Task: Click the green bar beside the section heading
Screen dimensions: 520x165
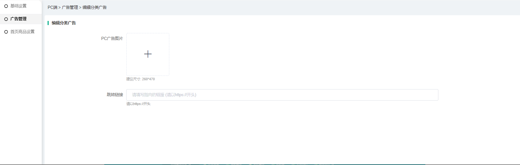Action: (x=48, y=23)
